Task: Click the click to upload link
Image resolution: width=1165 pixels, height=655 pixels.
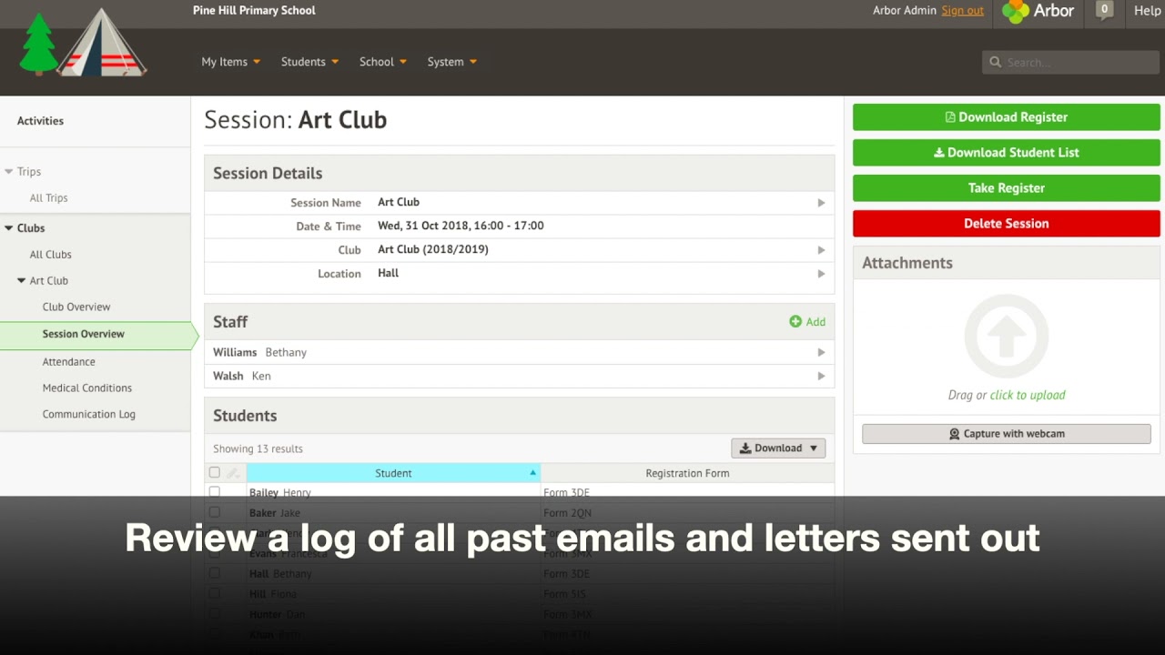Action: [x=1028, y=395]
